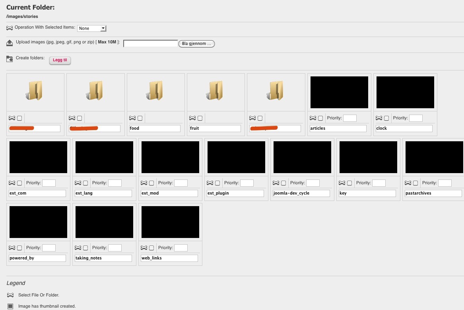The image size is (464, 310).
Task: Click the select icon in the powered_by card
Action: [12, 248]
